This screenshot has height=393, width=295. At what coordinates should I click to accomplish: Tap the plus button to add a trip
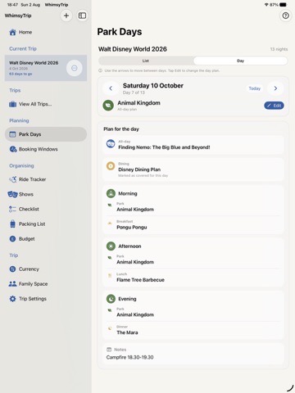tap(66, 16)
